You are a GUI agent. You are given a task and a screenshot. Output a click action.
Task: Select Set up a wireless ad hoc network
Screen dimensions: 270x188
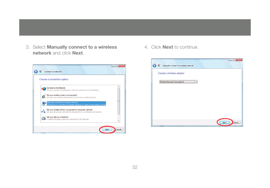point(74,111)
